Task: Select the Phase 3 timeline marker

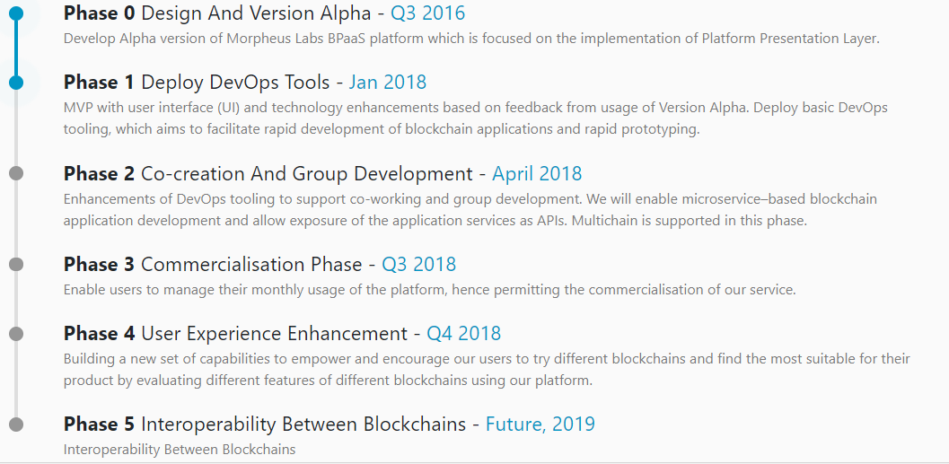Action: 15,264
